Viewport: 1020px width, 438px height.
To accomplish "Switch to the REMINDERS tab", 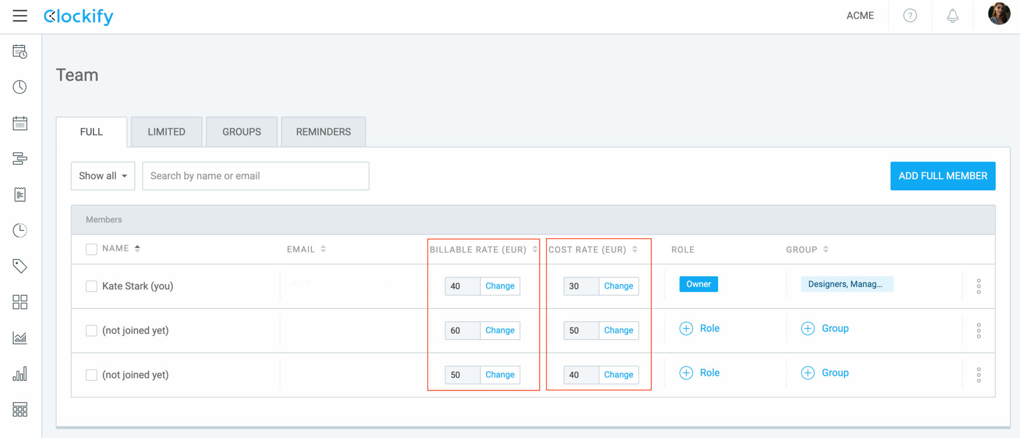I will [x=323, y=132].
